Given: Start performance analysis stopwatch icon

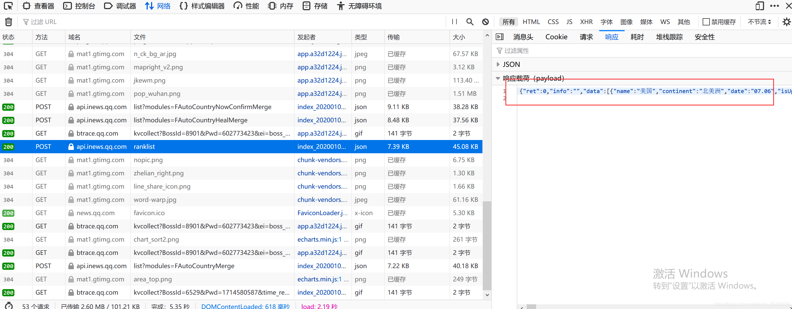Looking at the screenshot, I should coord(9,306).
